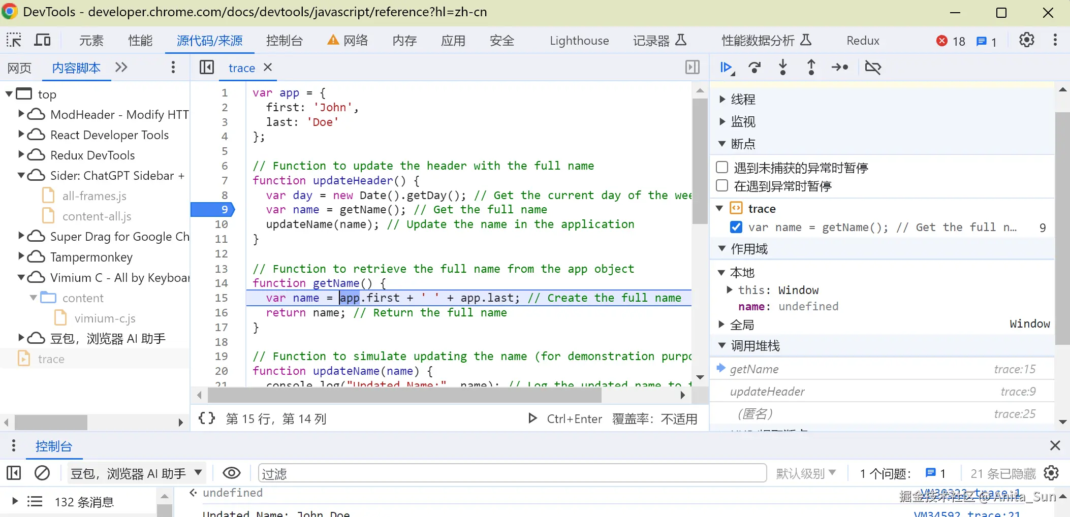This screenshot has width=1070, height=517.
Task: Click the blue issues count badge
Action: 986,41
